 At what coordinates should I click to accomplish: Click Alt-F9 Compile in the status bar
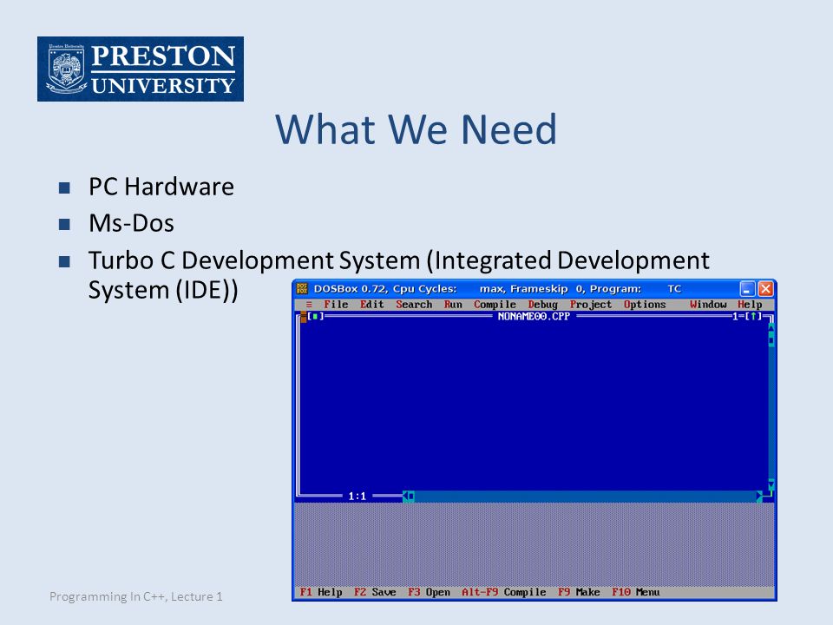click(503, 592)
